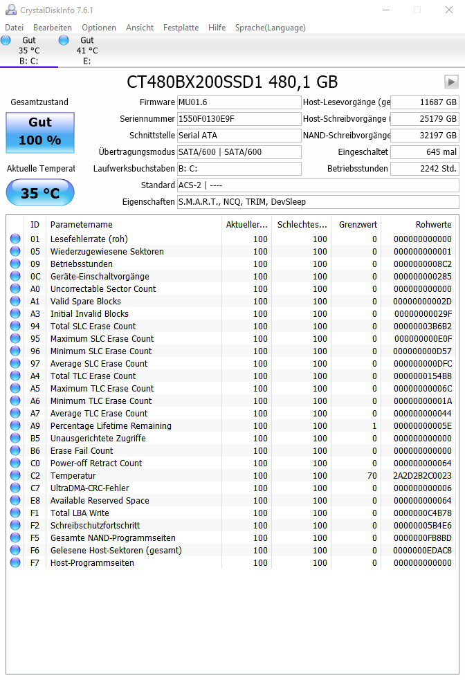Click the Laufwerksbuchstaben field B: C:
465x680 pixels.
point(239,168)
